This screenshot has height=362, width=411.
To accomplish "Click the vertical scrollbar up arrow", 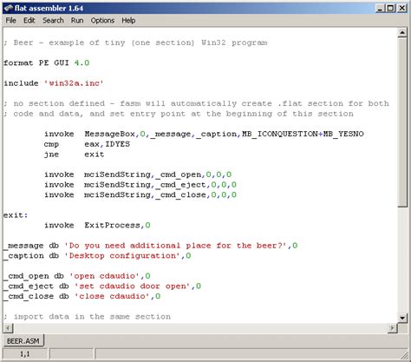I will click(402, 33).
